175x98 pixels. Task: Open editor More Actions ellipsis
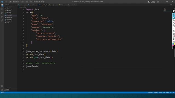click(x=173, y=5)
